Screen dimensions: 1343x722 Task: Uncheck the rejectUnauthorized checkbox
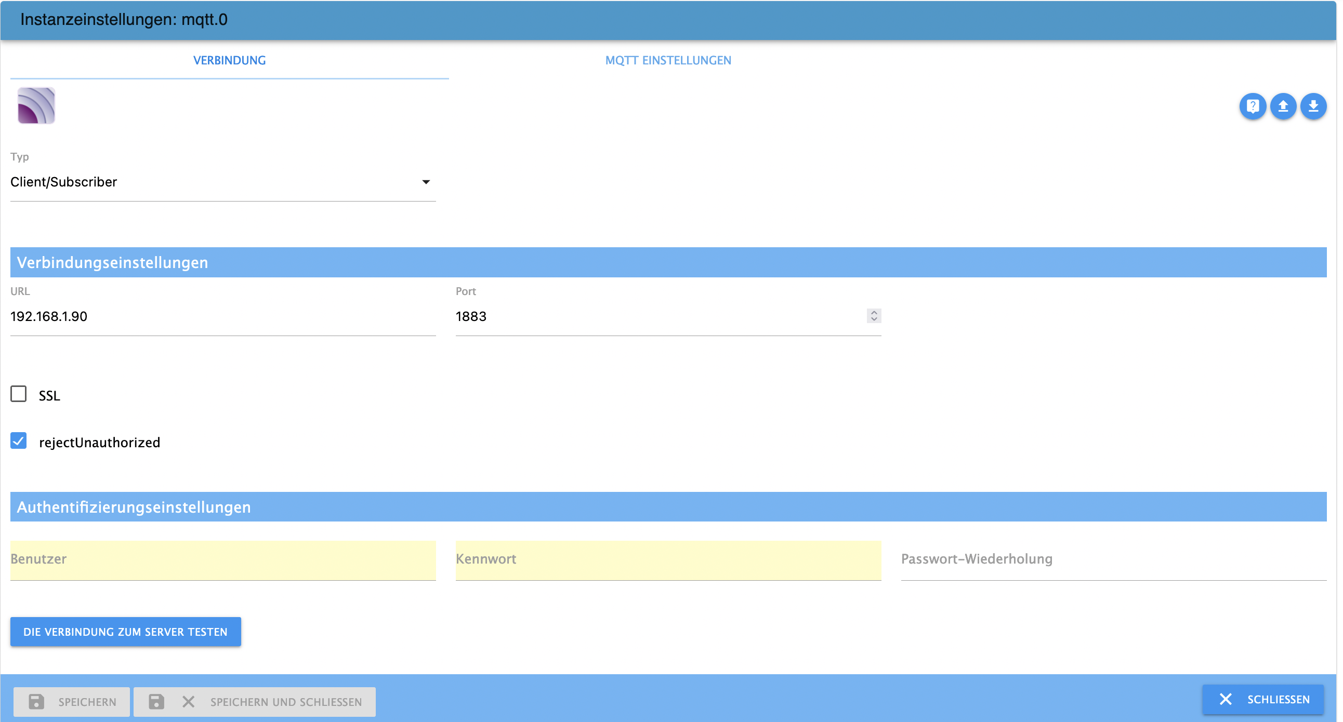(x=19, y=440)
